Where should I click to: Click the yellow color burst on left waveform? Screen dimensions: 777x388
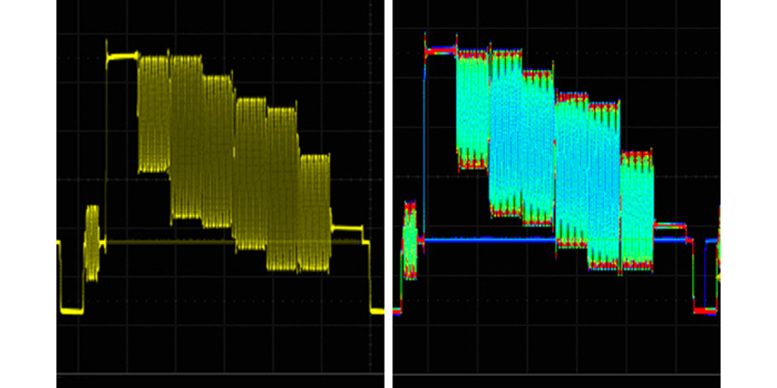tap(92, 242)
